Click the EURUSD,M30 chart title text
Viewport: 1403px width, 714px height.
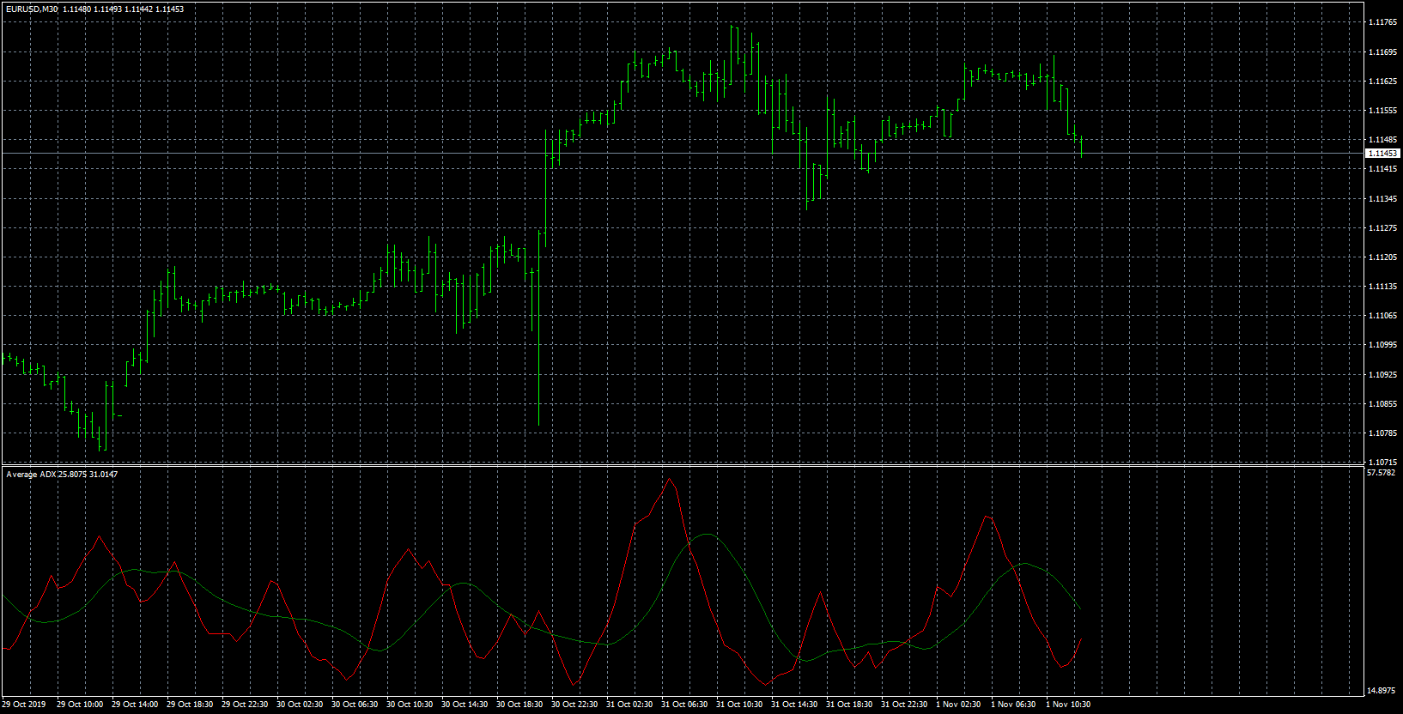click(32, 9)
